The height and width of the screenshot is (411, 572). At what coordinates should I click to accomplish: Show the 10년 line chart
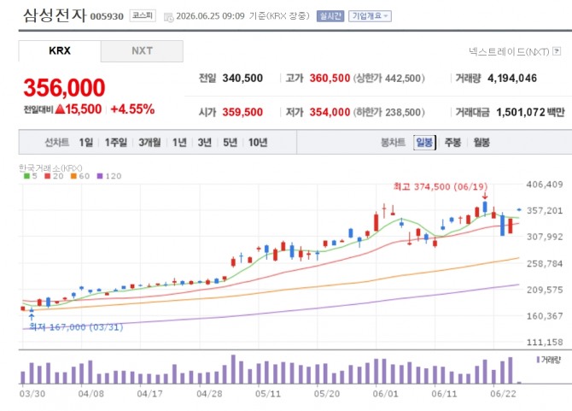click(258, 143)
